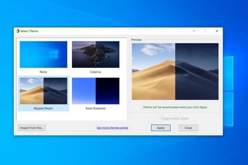This screenshot has height=165, width=248.
Task: Click the Image Credits: Apple text
Action: point(175,118)
